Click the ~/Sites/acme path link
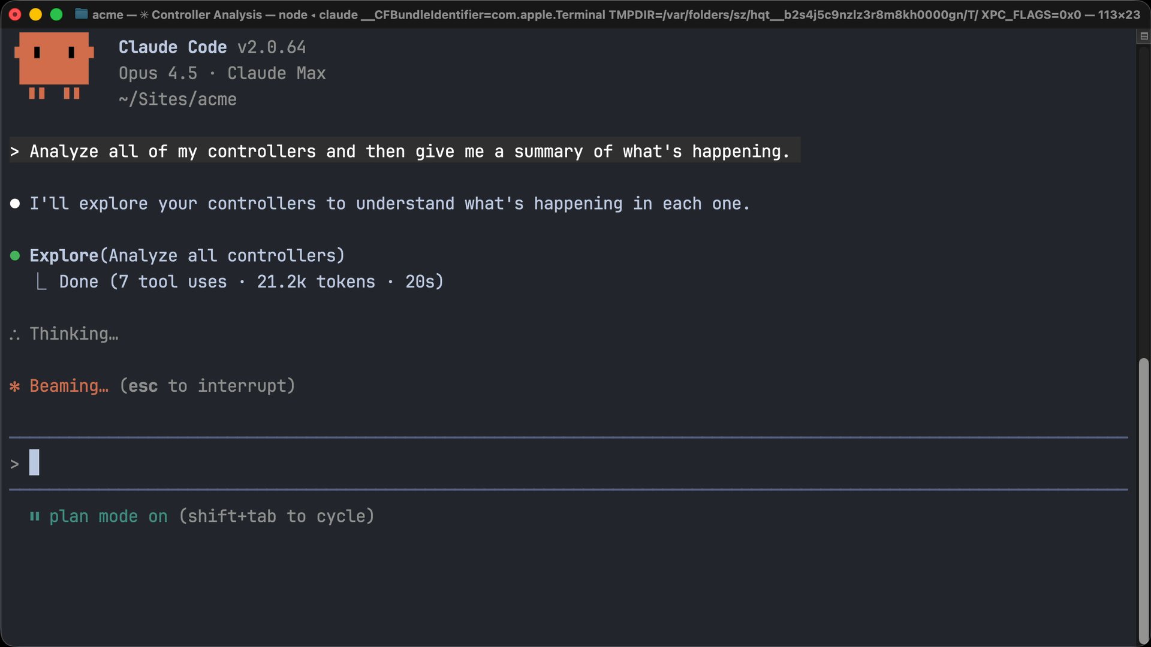The image size is (1151, 647). click(177, 99)
